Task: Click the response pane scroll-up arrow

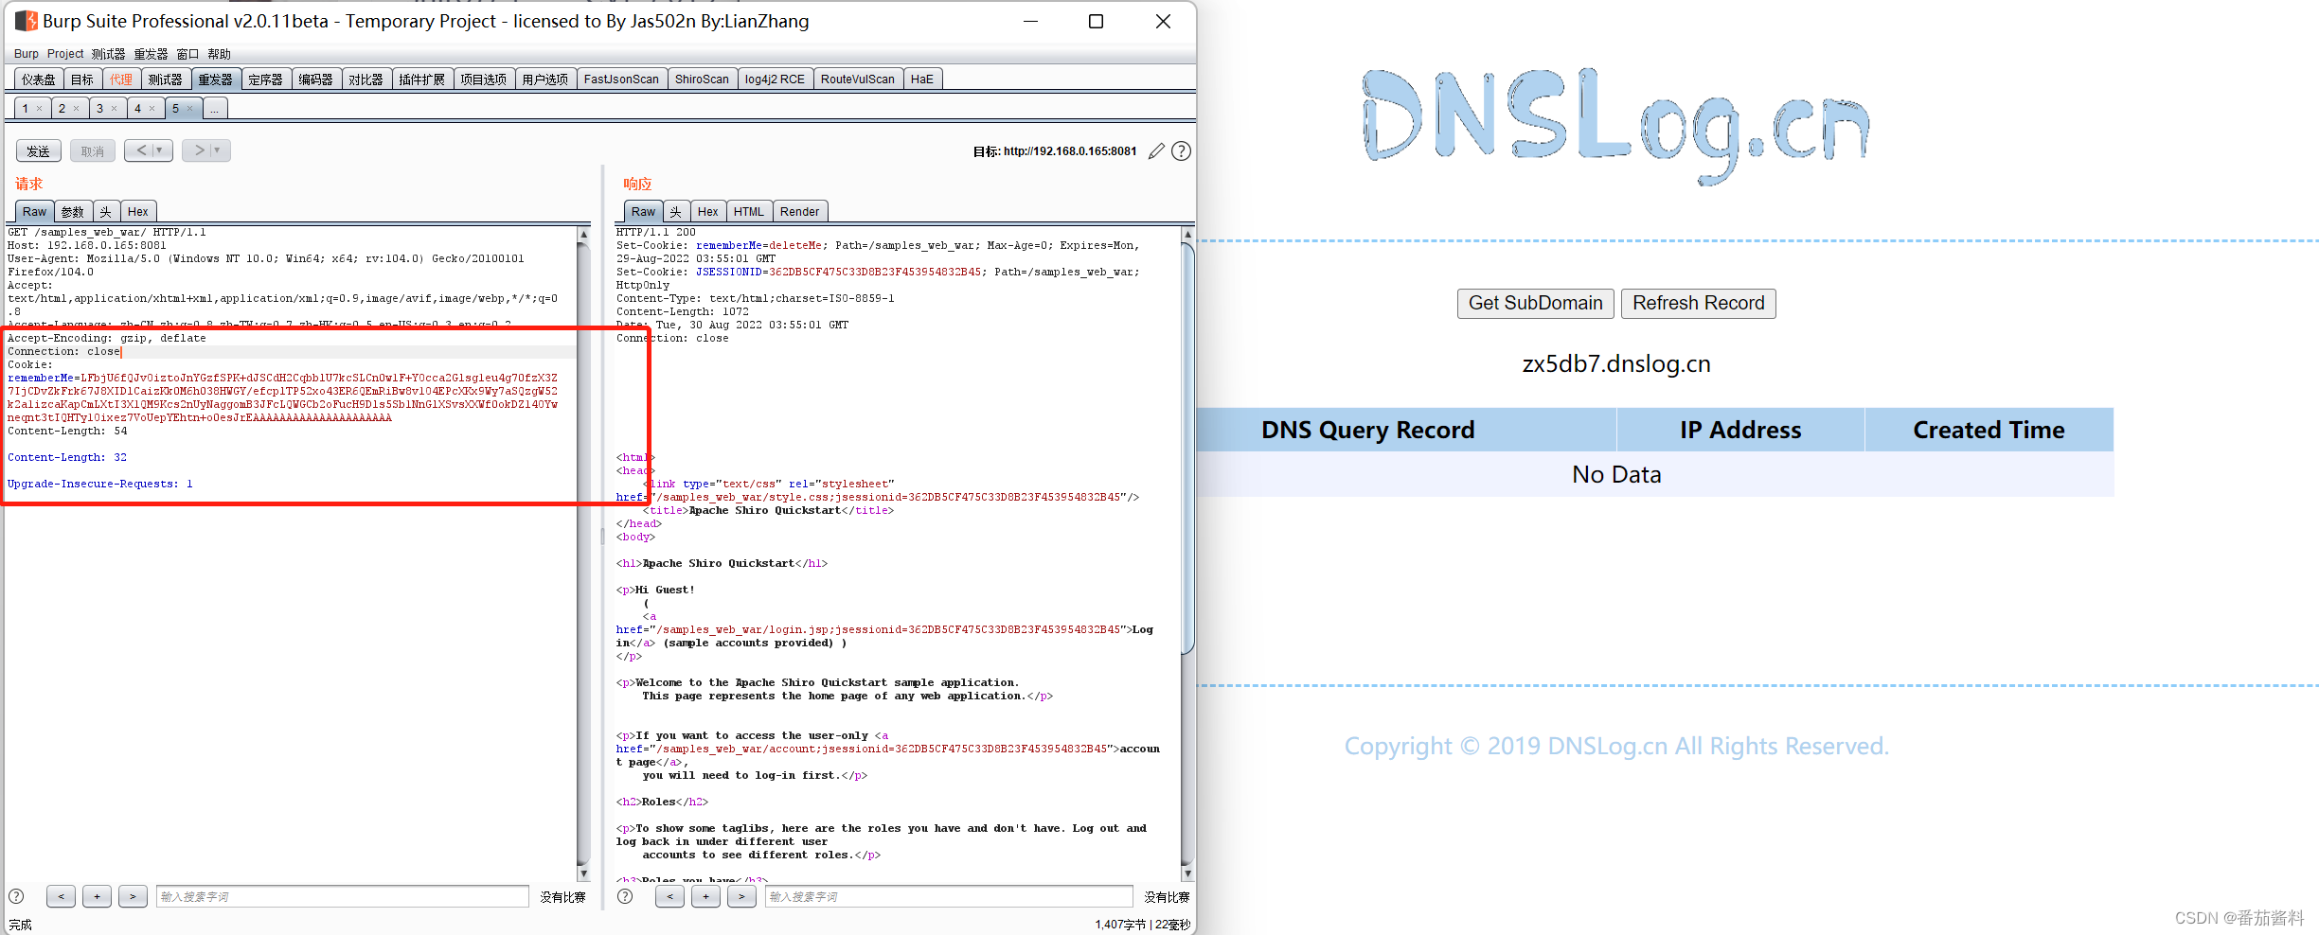Action: (x=1187, y=234)
